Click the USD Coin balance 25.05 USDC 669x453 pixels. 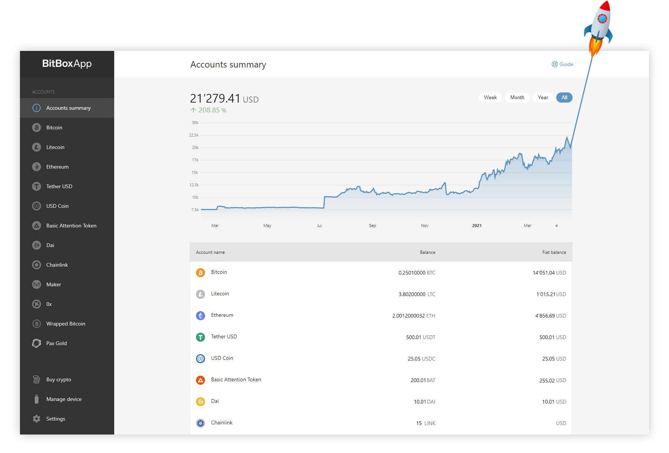click(421, 359)
